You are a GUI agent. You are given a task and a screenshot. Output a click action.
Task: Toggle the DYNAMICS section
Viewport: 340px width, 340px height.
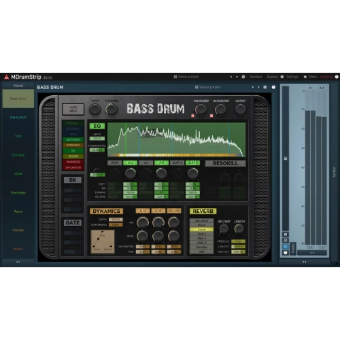pyautogui.click(x=106, y=211)
